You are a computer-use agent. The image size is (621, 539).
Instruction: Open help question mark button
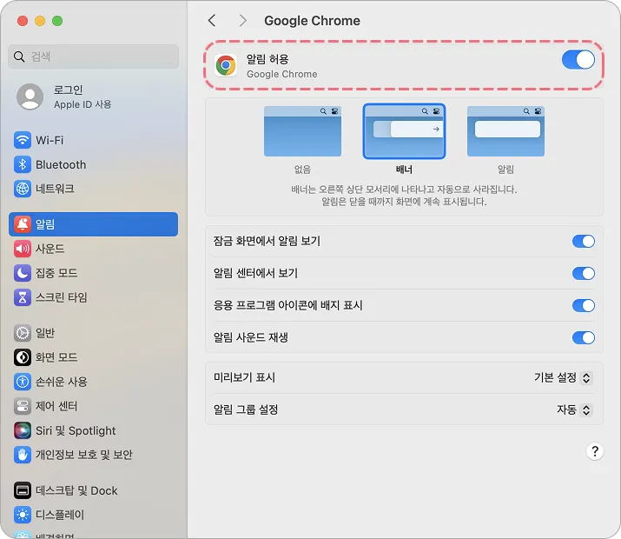tap(594, 451)
